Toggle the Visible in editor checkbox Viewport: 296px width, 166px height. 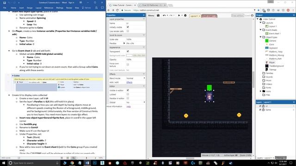128,90
